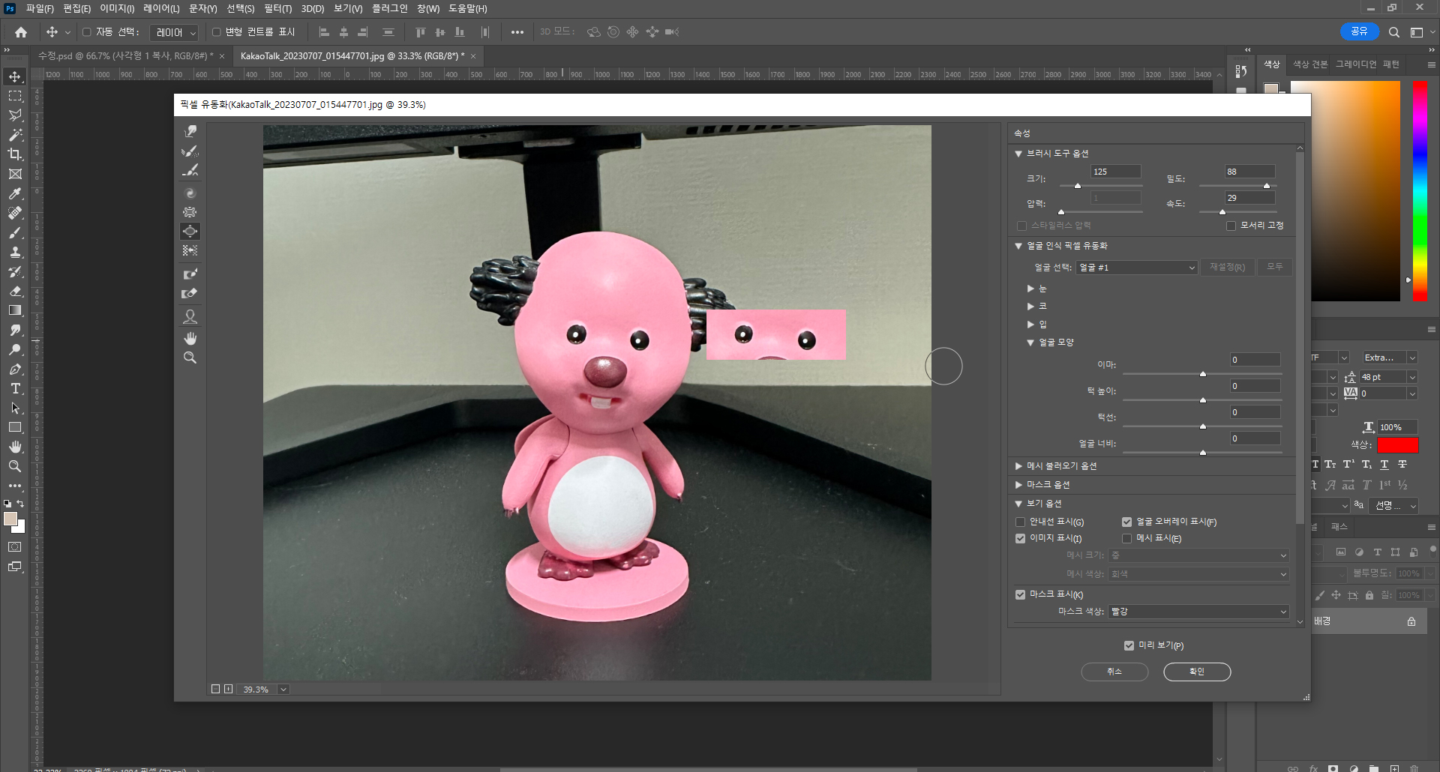Select the Gradient tool
The height and width of the screenshot is (772, 1440).
(x=15, y=310)
